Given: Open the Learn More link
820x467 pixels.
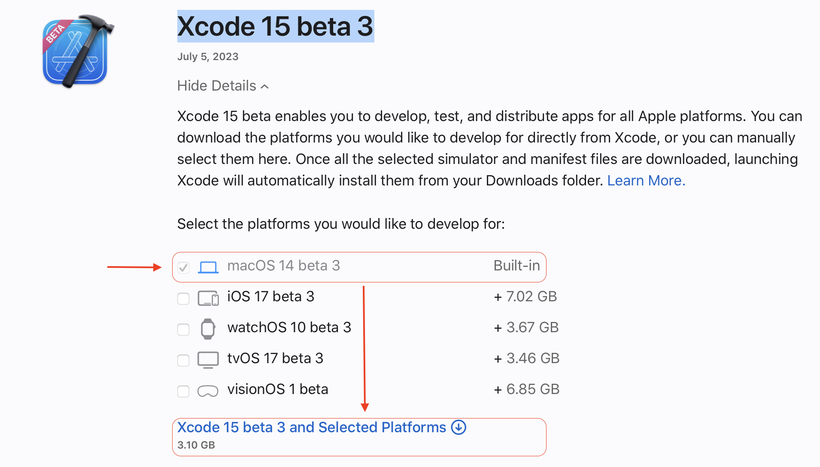Looking at the screenshot, I should click(x=646, y=181).
